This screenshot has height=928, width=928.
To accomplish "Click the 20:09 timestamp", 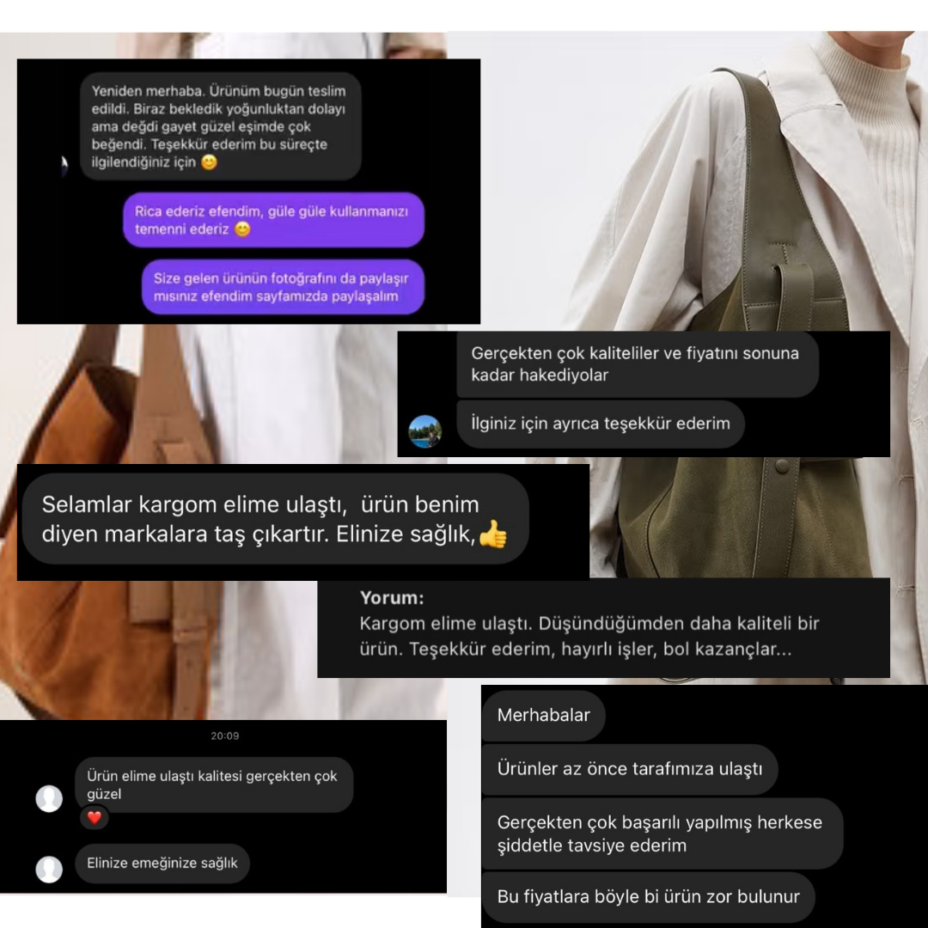I will coord(225,736).
